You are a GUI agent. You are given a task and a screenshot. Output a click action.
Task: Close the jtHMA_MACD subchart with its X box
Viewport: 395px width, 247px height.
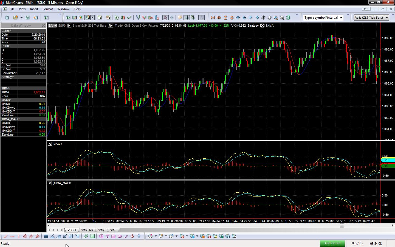pos(50,183)
